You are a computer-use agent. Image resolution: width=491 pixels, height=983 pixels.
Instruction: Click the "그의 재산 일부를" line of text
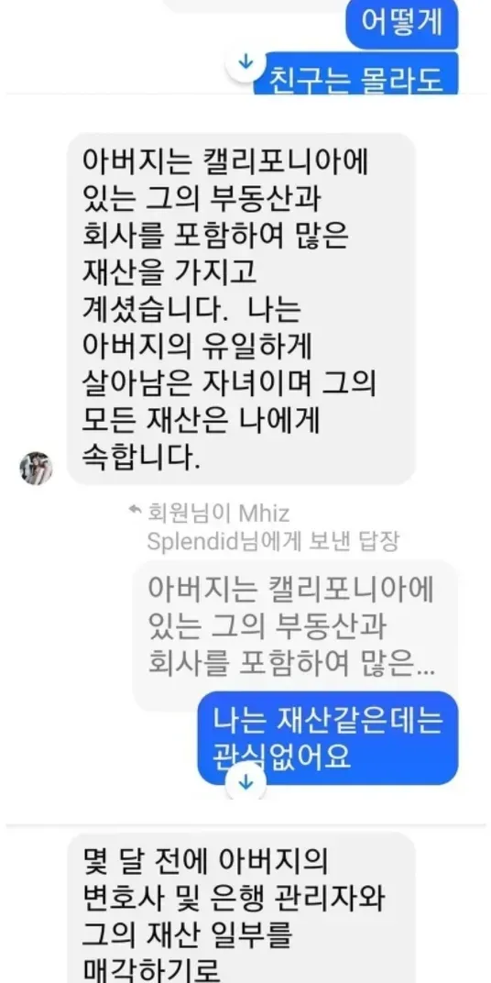coord(187,936)
